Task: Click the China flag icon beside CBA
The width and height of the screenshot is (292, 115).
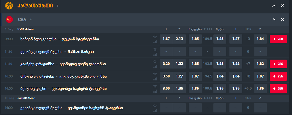Action: [x=9, y=20]
